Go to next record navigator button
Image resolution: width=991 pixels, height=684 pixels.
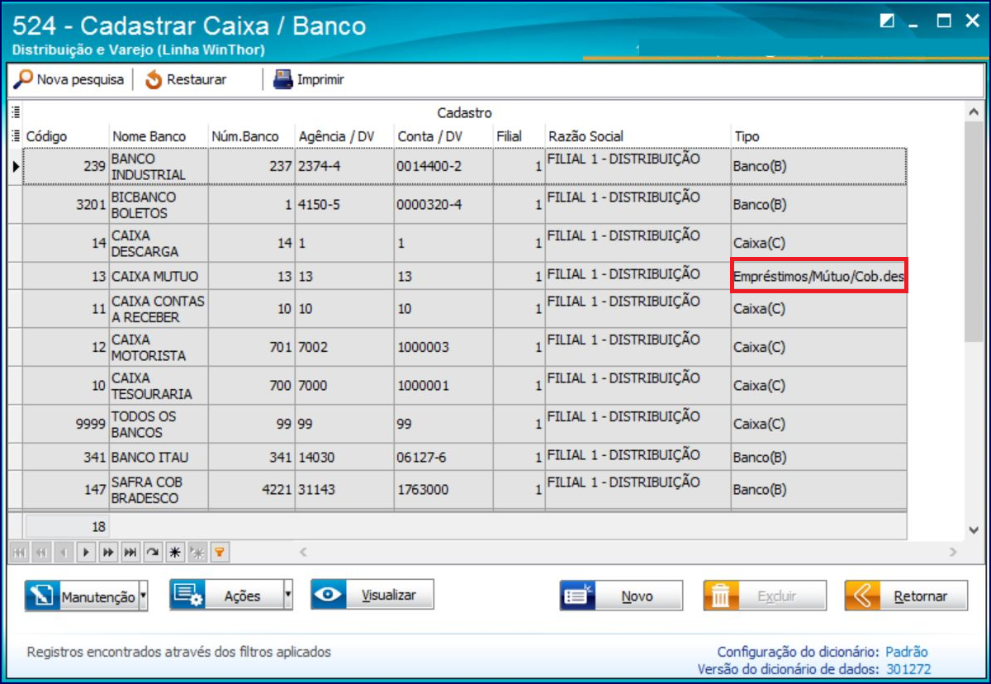(x=85, y=553)
